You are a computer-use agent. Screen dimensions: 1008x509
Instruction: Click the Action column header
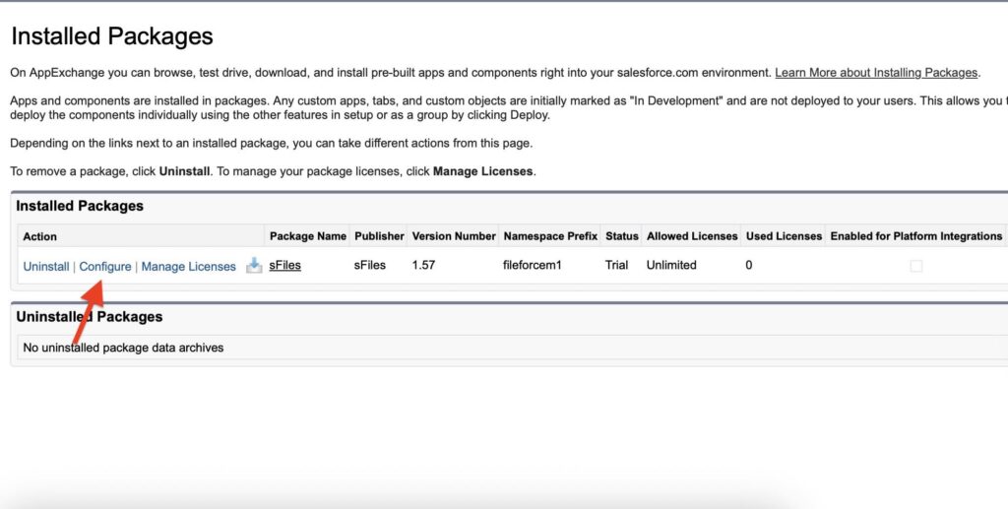click(x=39, y=236)
